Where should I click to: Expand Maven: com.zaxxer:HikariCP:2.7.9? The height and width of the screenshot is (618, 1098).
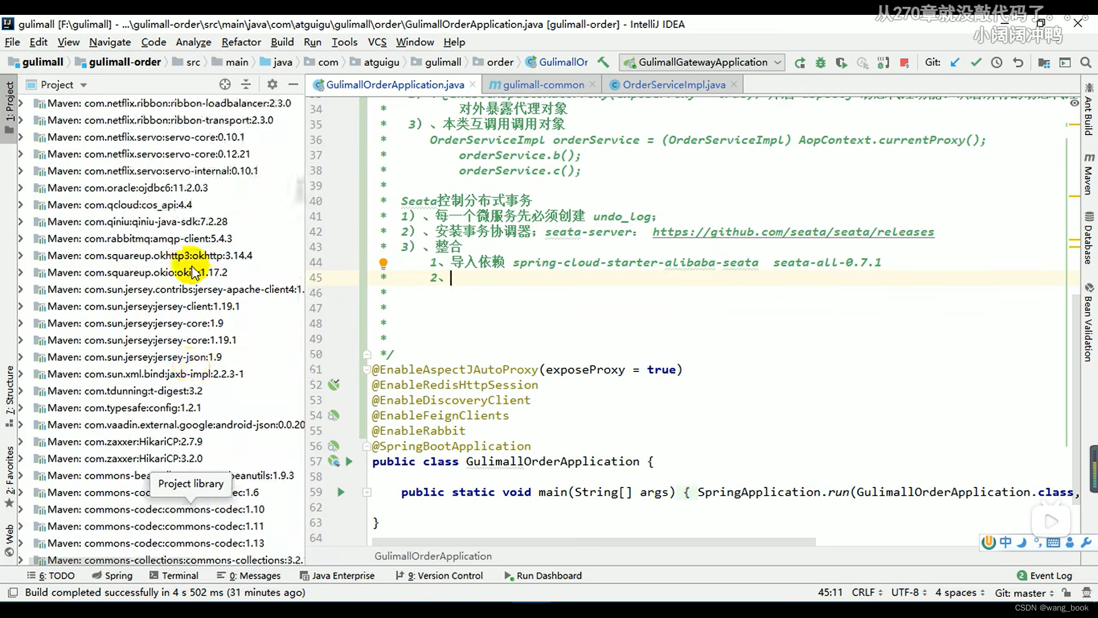click(x=21, y=442)
